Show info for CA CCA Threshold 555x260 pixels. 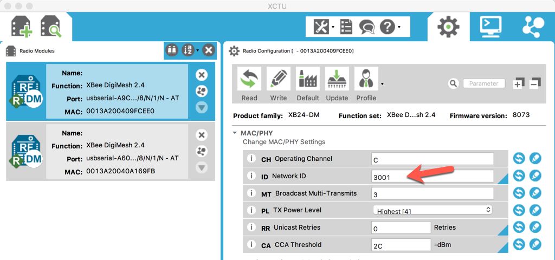click(x=251, y=244)
